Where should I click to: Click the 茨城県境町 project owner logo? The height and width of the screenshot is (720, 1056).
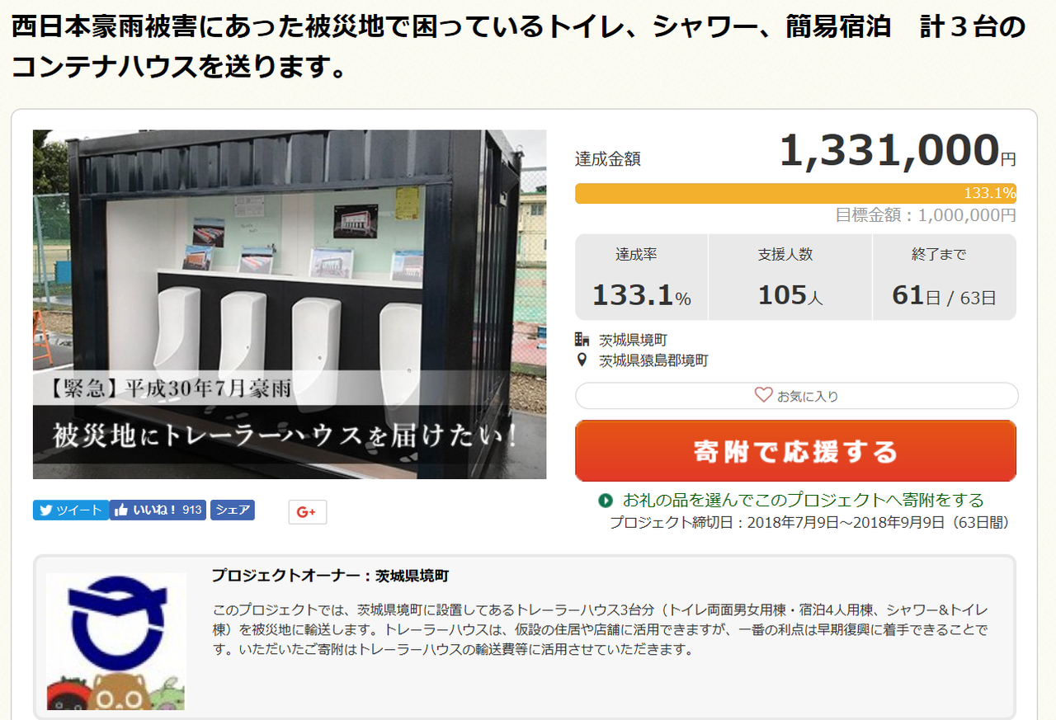(115, 641)
